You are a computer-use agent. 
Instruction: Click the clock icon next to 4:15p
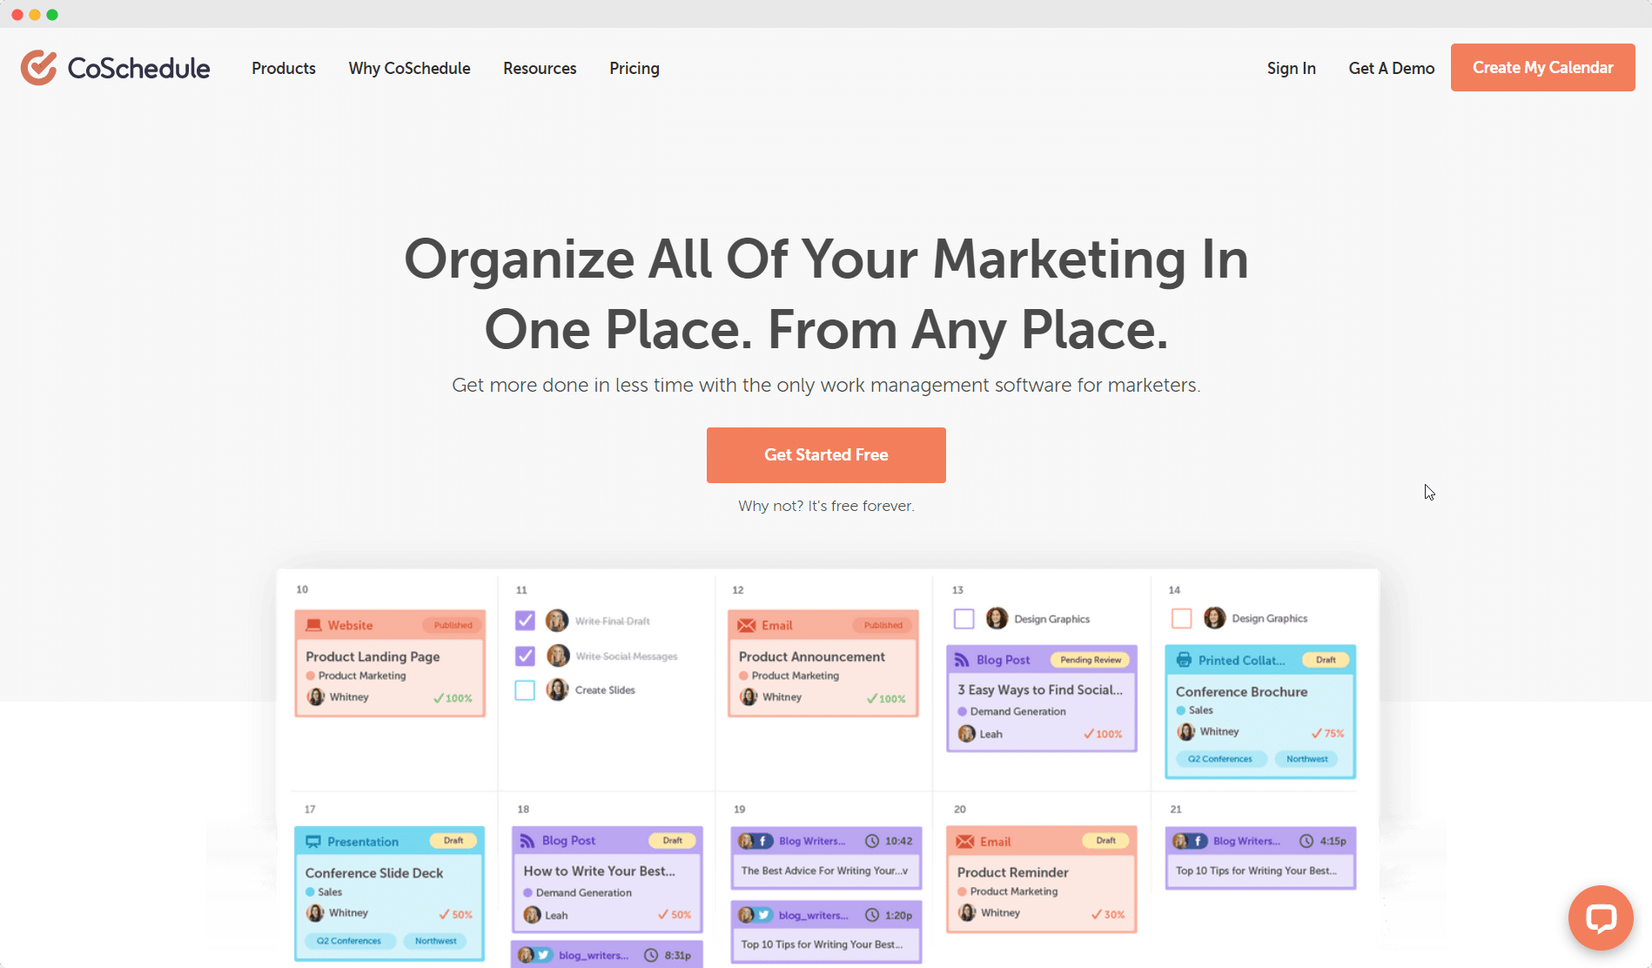1306,841
